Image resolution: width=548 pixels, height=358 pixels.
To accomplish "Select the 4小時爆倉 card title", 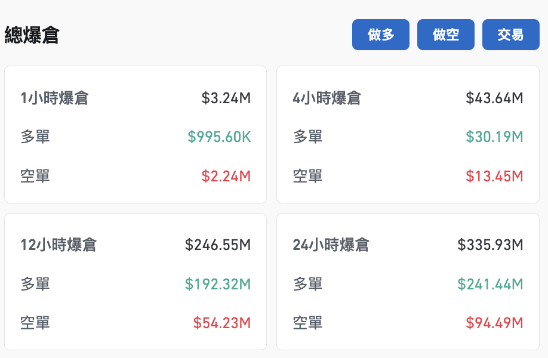I will point(327,98).
